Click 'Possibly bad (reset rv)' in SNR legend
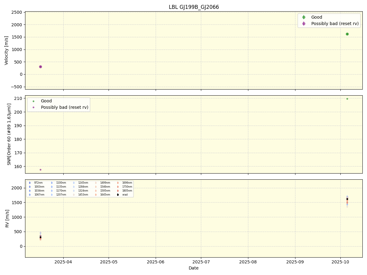Image resolution: width=367 pixels, height=275 pixels. pyautogui.click(x=65, y=107)
